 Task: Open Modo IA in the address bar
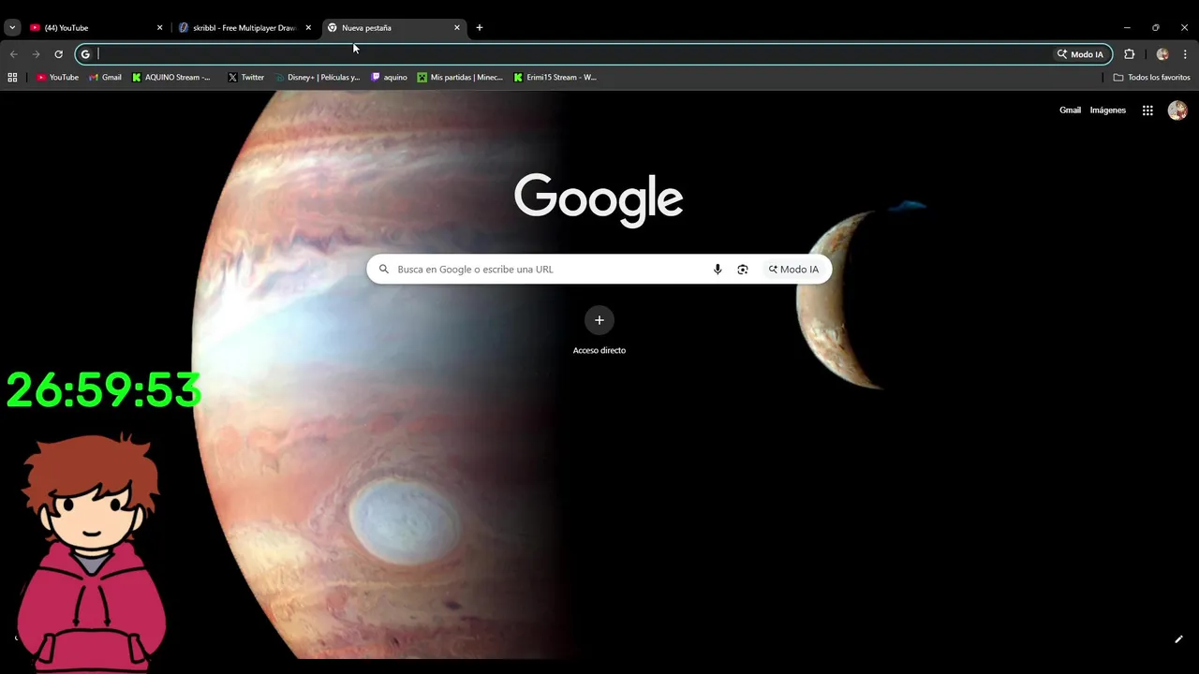1080,54
